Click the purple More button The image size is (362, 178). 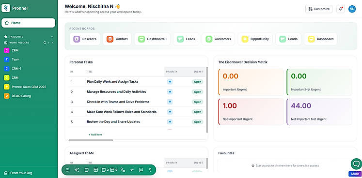tap(355, 174)
